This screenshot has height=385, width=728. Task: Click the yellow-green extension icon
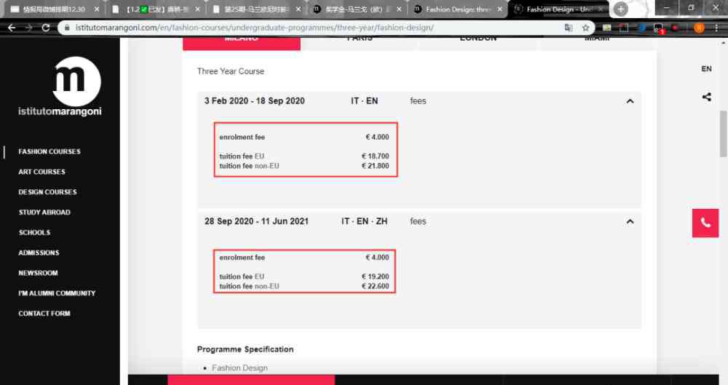[x=607, y=28]
